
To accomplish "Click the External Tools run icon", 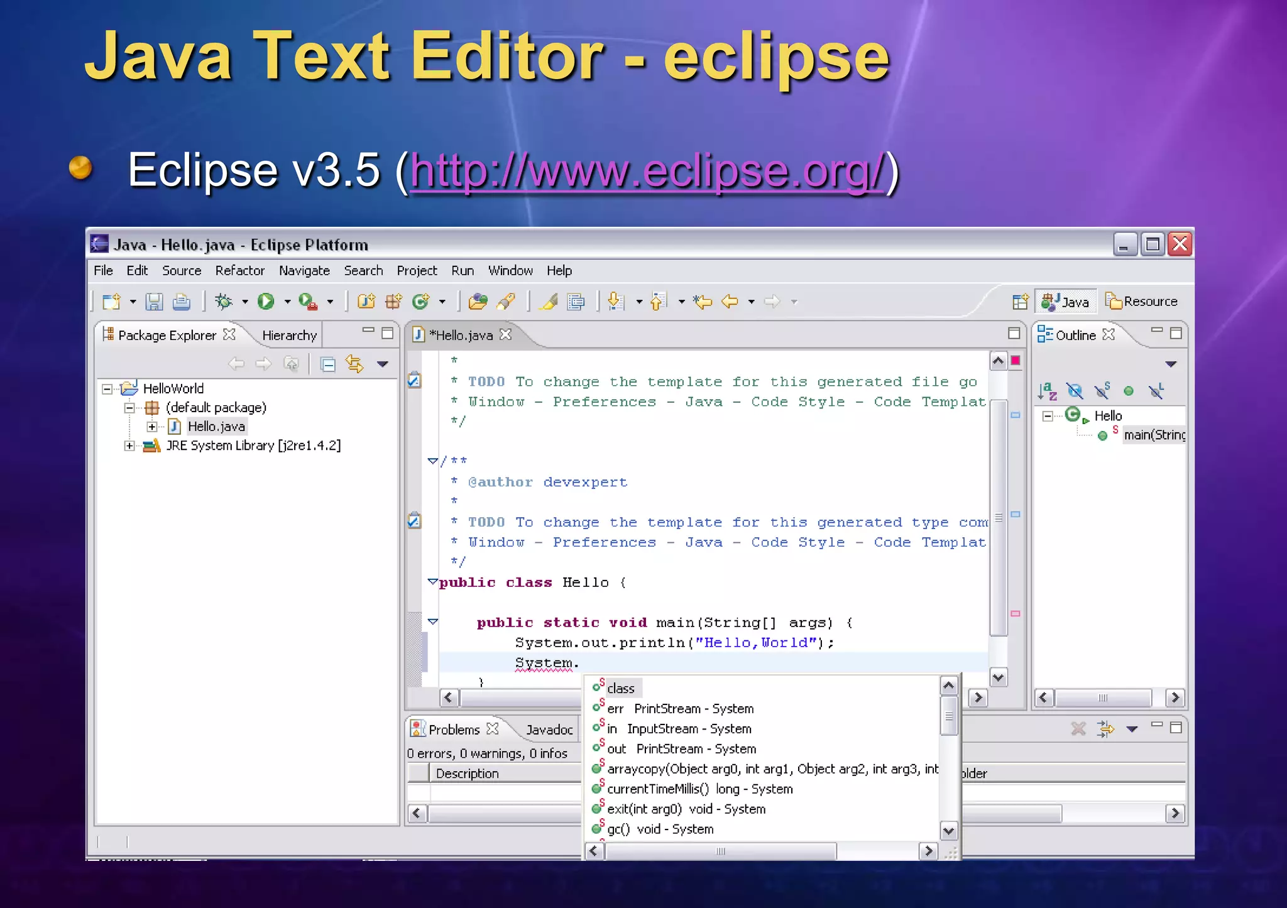I will (308, 302).
